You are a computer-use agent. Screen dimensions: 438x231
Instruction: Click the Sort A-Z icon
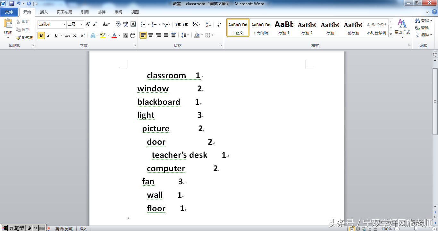pyautogui.click(x=208, y=24)
